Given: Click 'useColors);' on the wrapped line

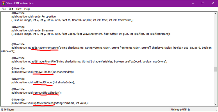Looking at the screenshot, I should pos(8,51).
